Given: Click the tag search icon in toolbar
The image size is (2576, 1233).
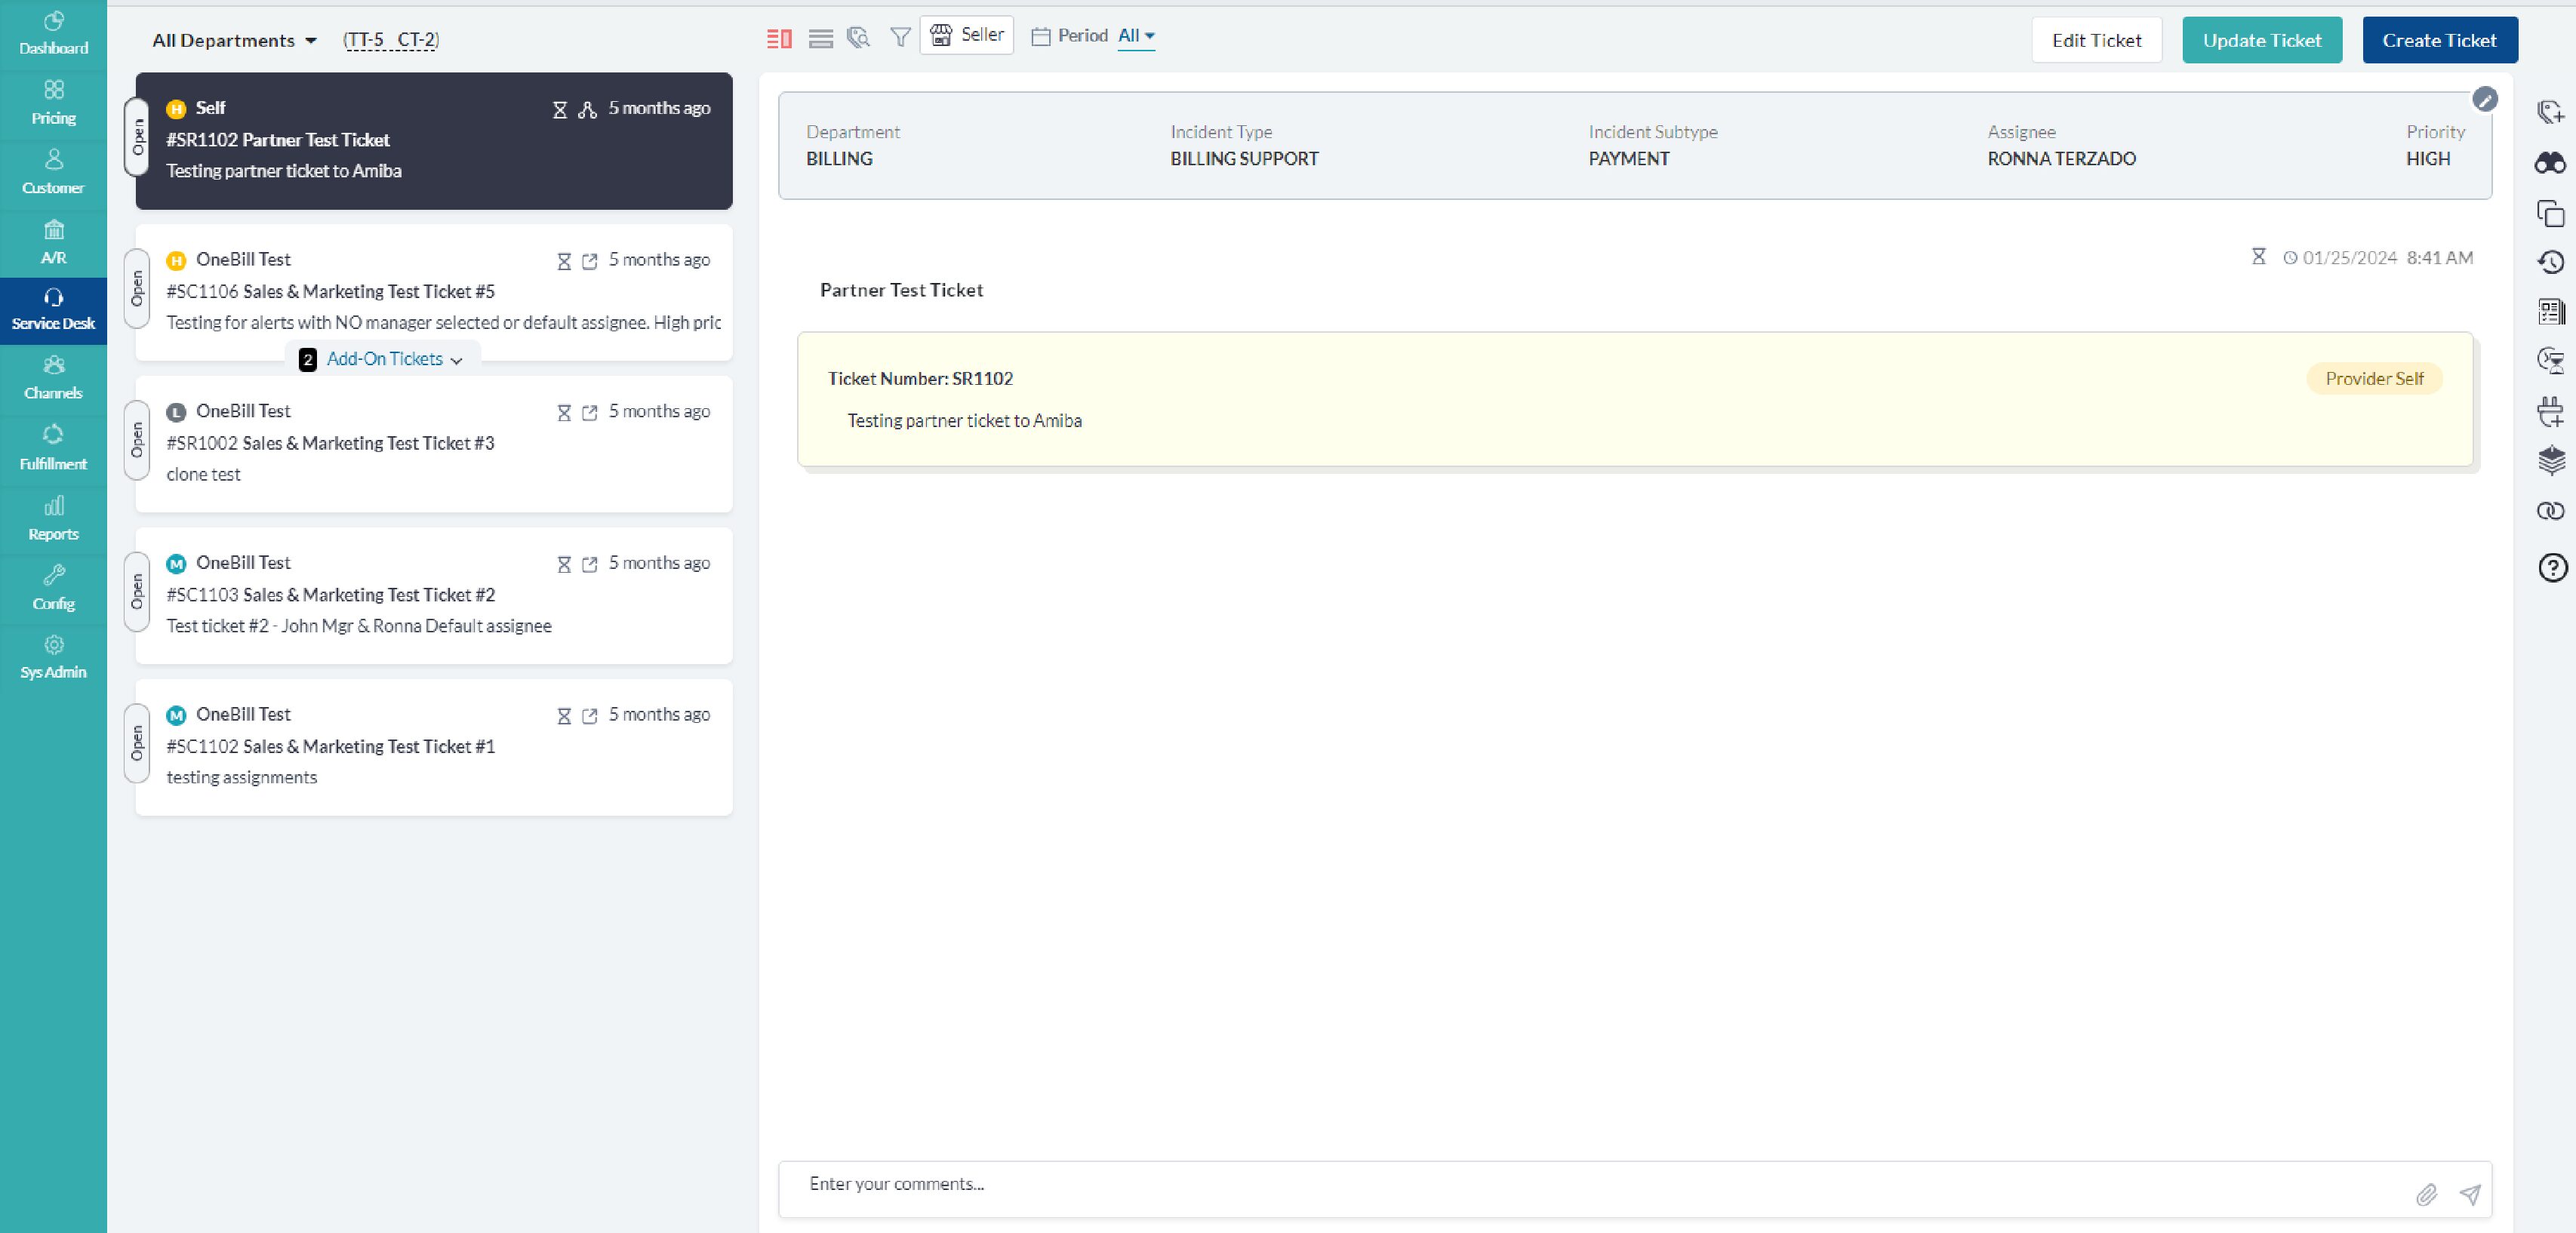Looking at the screenshot, I should click(x=858, y=38).
